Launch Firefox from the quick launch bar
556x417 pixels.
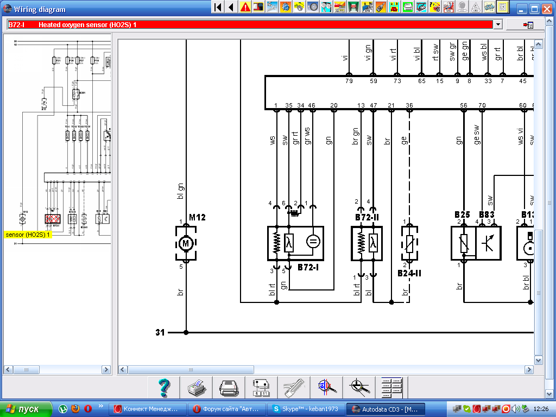[x=75, y=409]
